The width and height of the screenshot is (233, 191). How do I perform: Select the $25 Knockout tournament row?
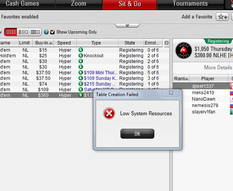coord(85,56)
